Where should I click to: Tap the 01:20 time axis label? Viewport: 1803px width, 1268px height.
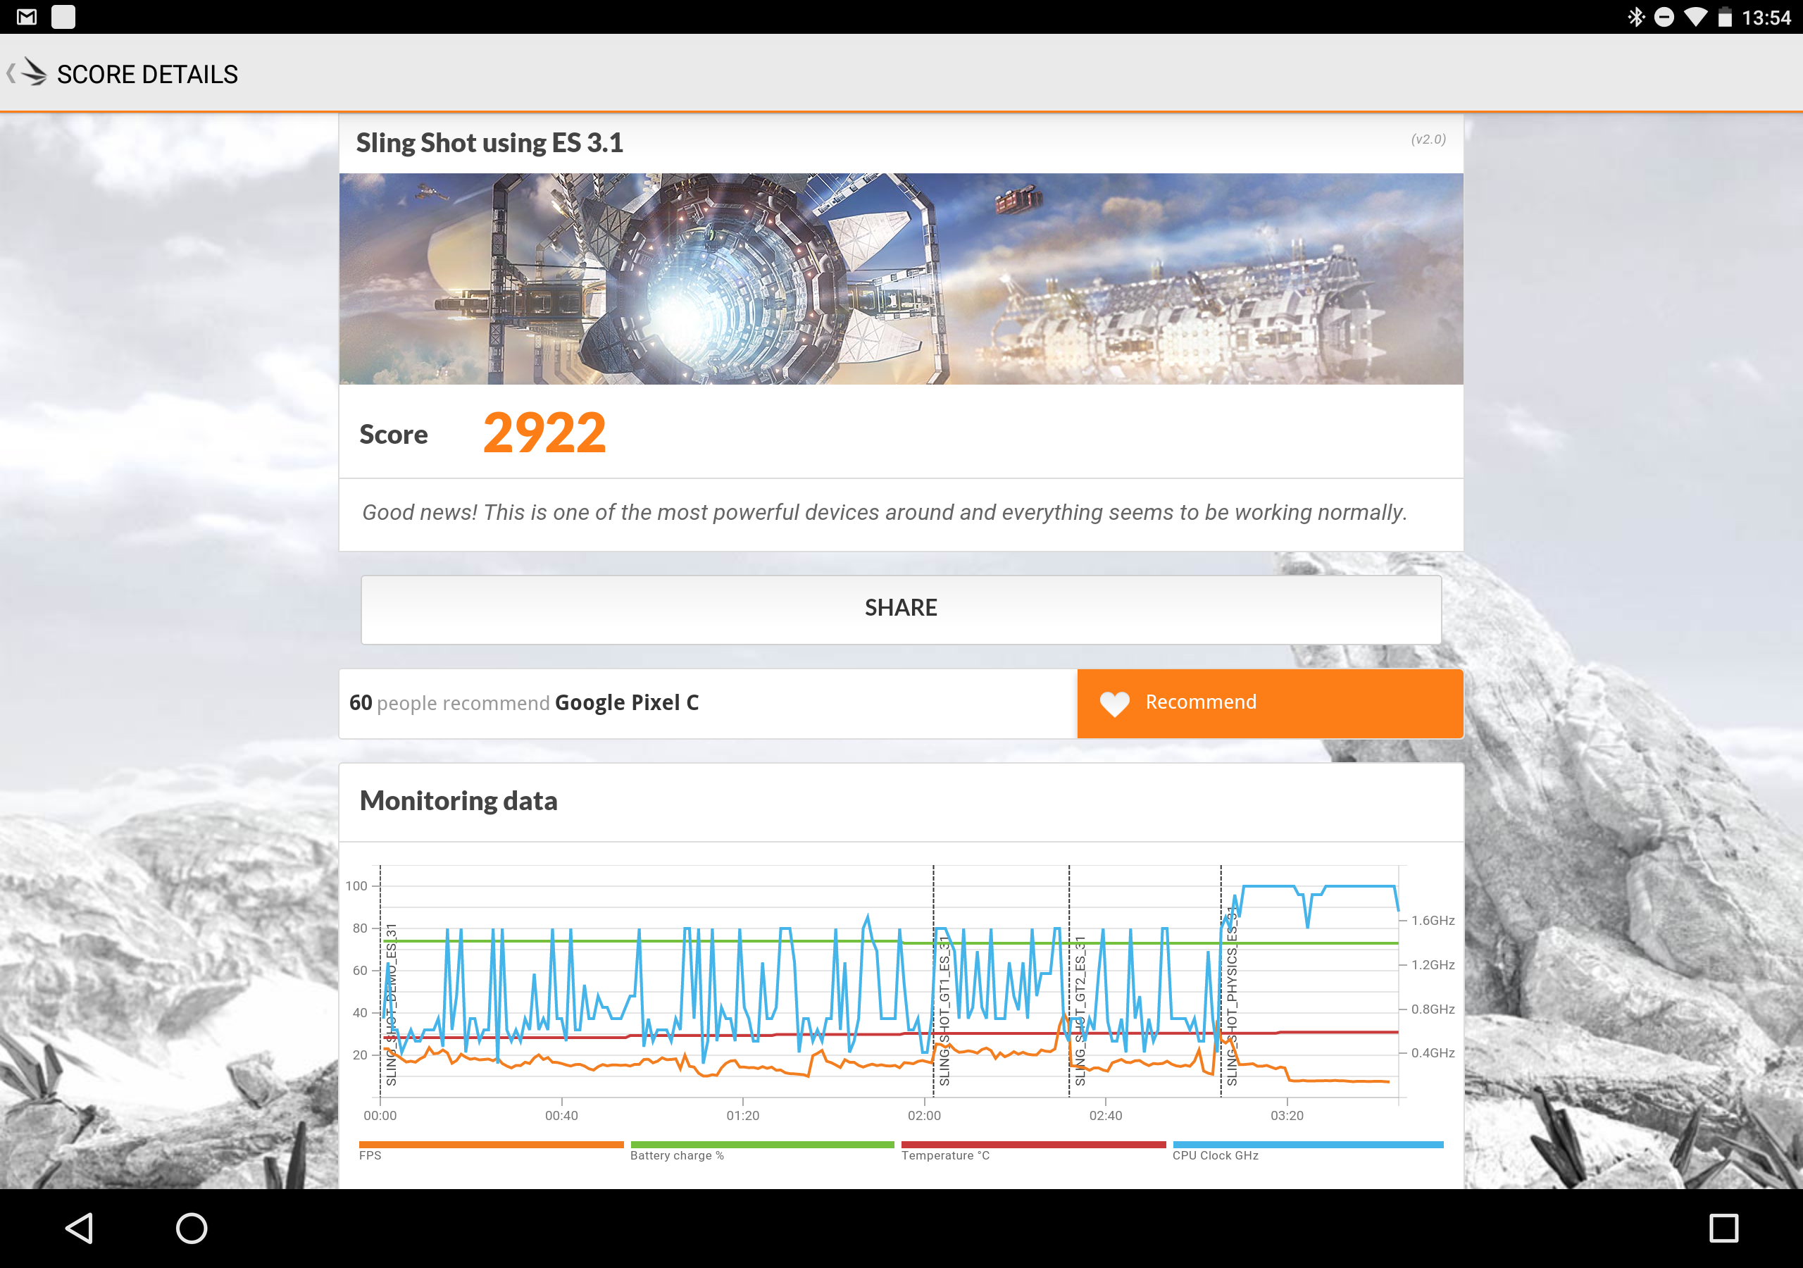[x=743, y=1115]
